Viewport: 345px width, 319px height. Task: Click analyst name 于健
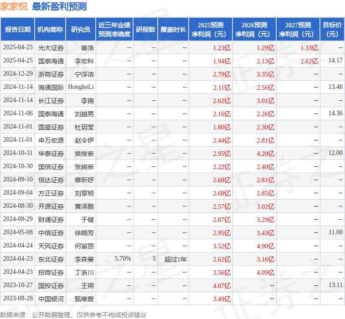(88, 220)
